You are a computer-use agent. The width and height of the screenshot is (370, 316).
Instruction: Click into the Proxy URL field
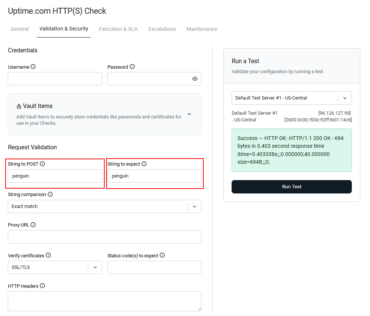[104, 237]
